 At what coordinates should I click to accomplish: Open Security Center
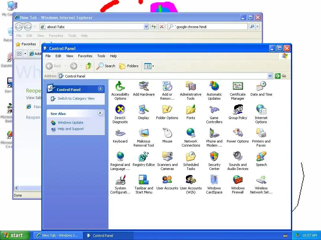point(214,161)
